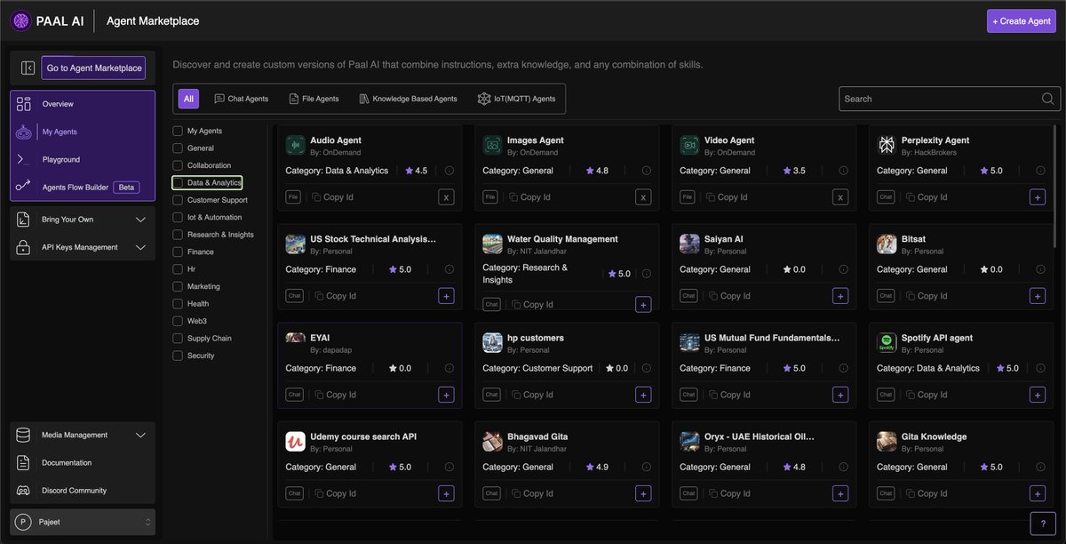
Task: Switch to Chat Agents tab
Action: click(241, 99)
